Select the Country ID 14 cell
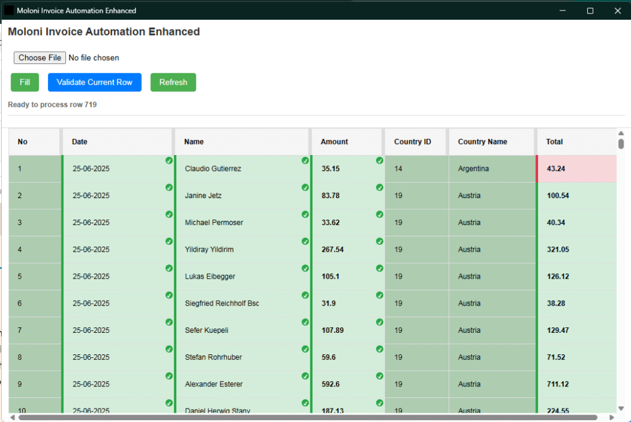 point(417,169)
